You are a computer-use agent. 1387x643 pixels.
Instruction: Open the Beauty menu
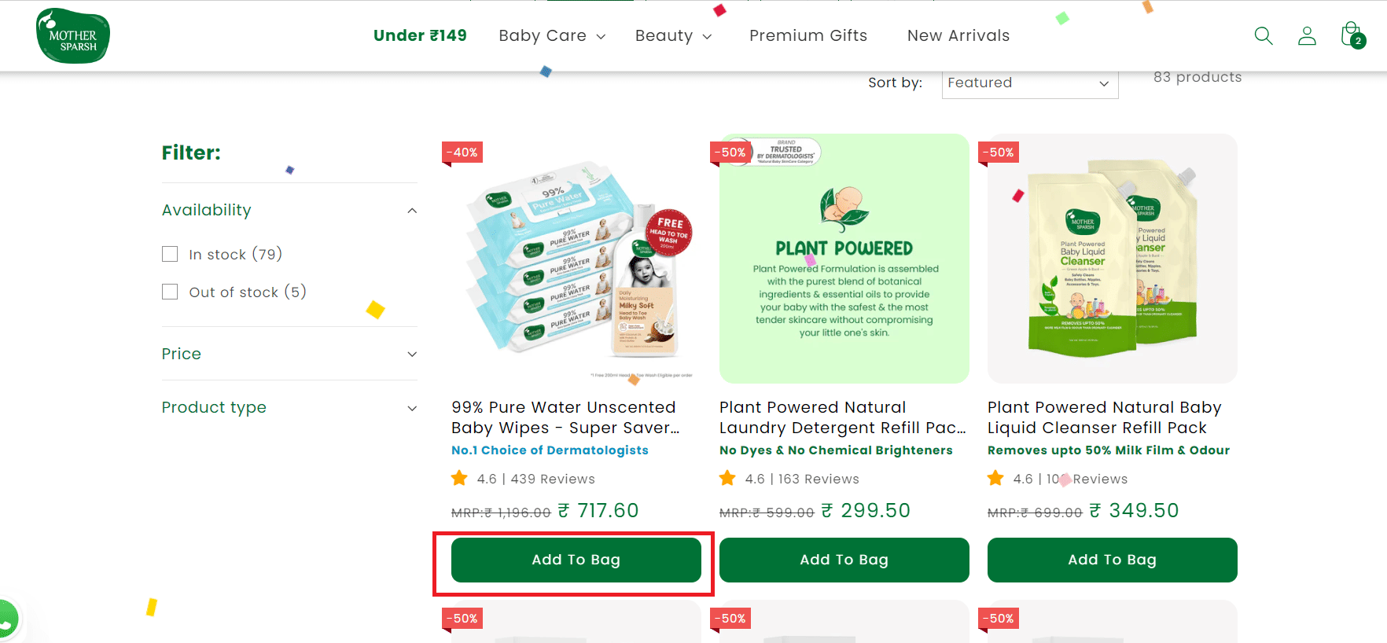pos(672,36)
